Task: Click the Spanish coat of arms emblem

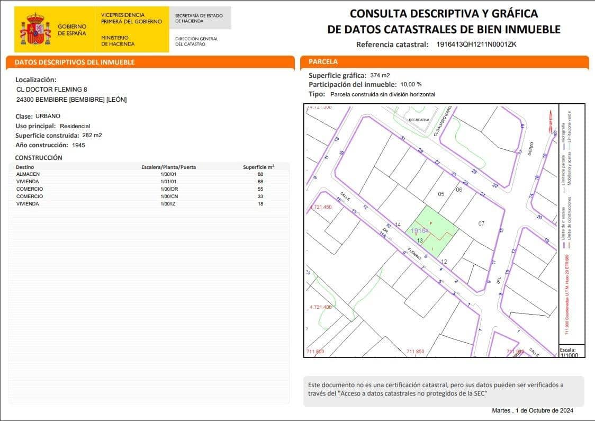Action: click(x=35, y=30)
